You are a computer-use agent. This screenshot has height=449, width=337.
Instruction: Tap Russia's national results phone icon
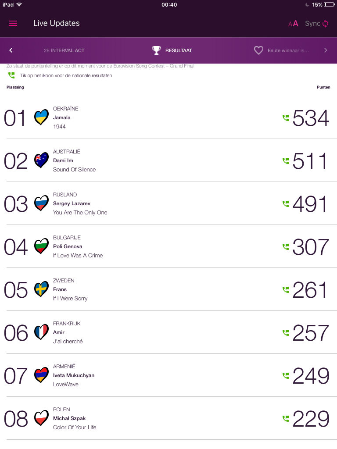286,203
